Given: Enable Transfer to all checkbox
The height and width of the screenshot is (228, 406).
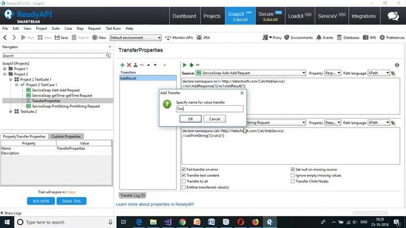Looking at the screenshot, I should pos(183,181).
